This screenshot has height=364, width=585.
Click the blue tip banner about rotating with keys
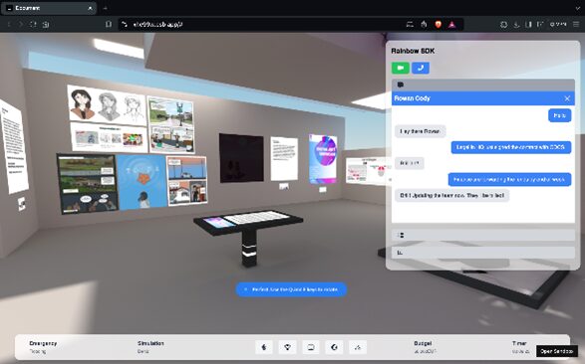291,289
